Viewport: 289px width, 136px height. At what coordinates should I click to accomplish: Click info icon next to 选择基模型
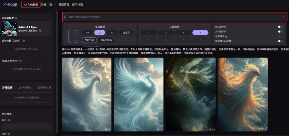(x=16, y=18)
